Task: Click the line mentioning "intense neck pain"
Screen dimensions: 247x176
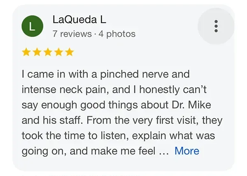Action: pos(114,89)
